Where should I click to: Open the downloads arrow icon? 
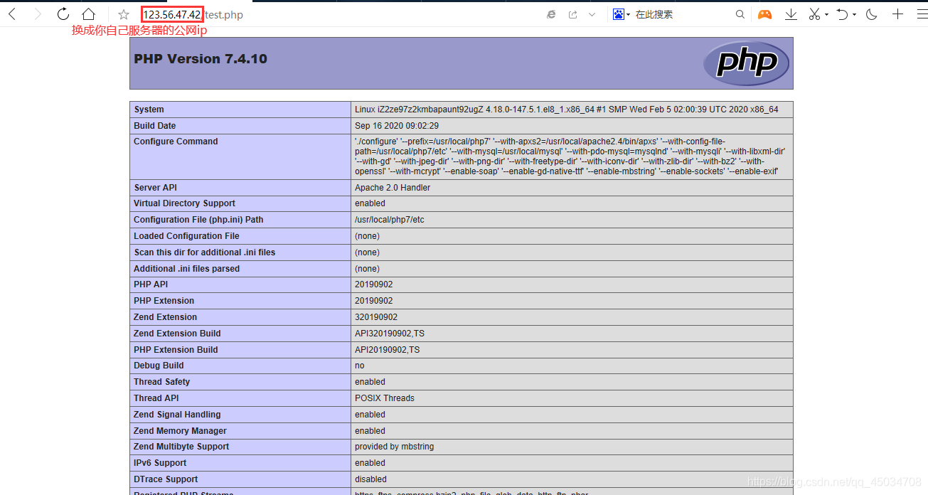coord(791,14)
